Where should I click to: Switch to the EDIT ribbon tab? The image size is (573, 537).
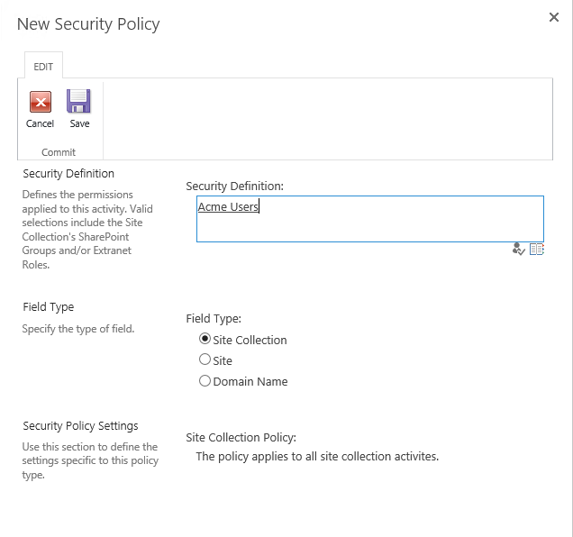pos(43,67)
